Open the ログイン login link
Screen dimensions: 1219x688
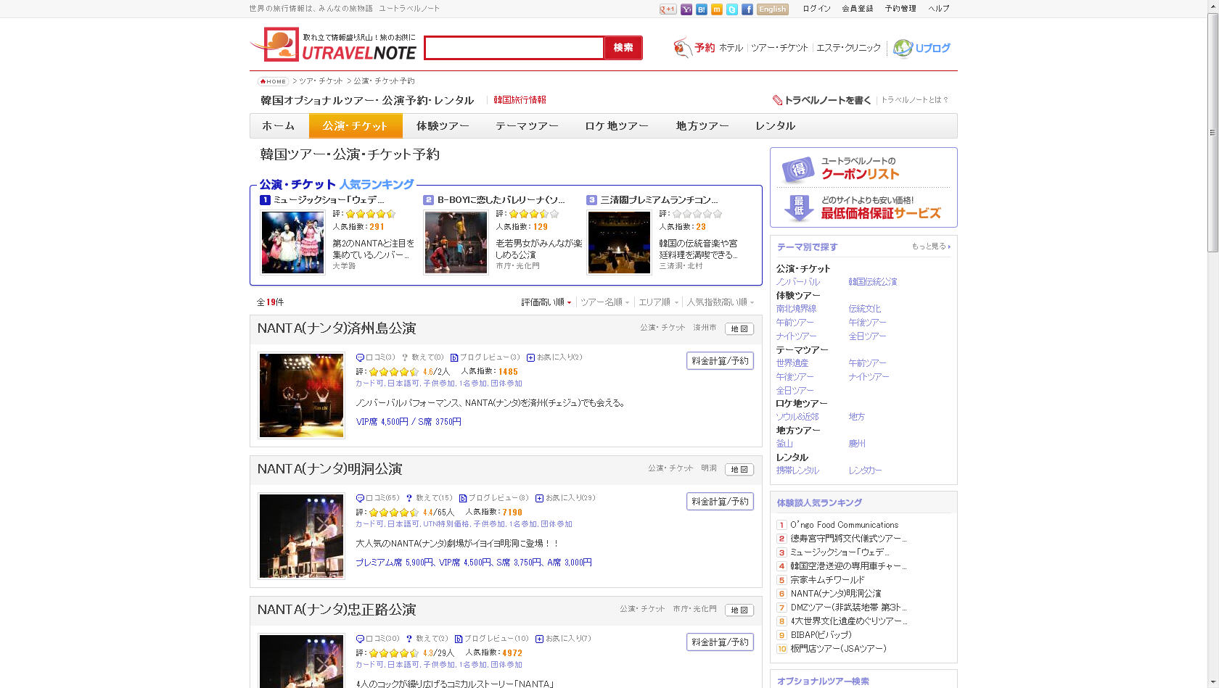816,9
